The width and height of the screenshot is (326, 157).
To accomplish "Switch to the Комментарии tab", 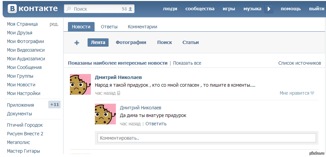I will pos(143,27).
